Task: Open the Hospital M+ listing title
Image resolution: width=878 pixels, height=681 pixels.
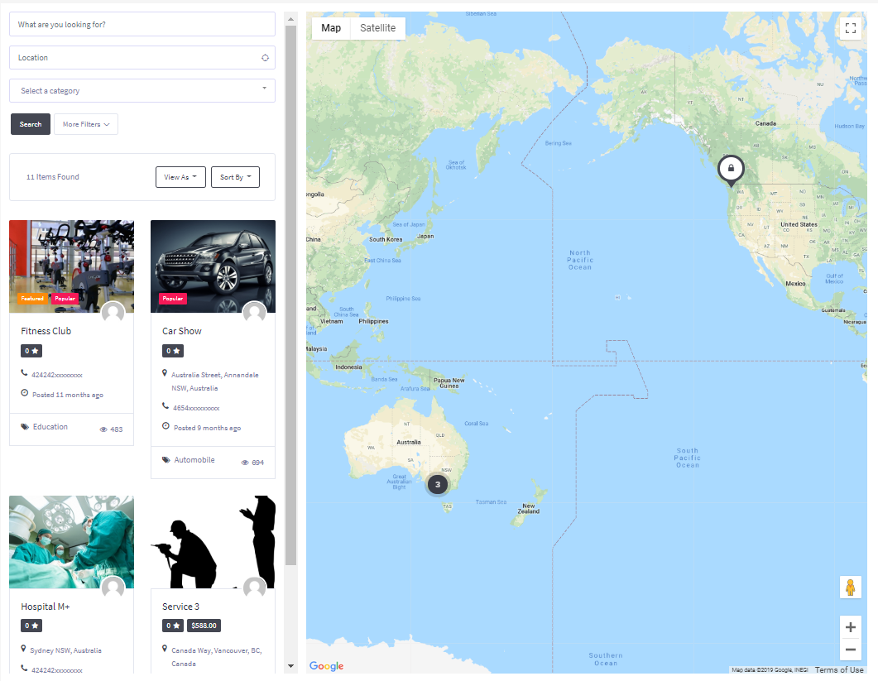Action: 46,607
